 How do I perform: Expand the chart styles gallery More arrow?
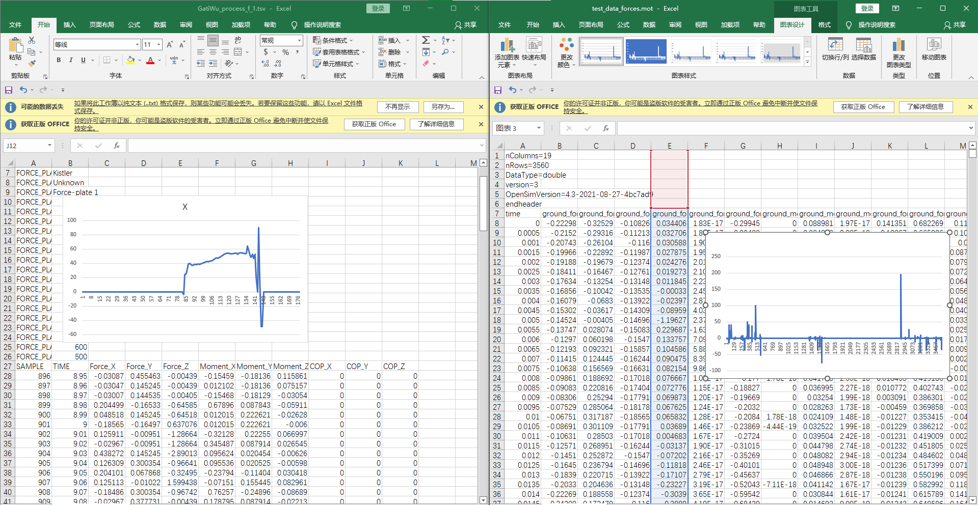click(x=807, y=62)
